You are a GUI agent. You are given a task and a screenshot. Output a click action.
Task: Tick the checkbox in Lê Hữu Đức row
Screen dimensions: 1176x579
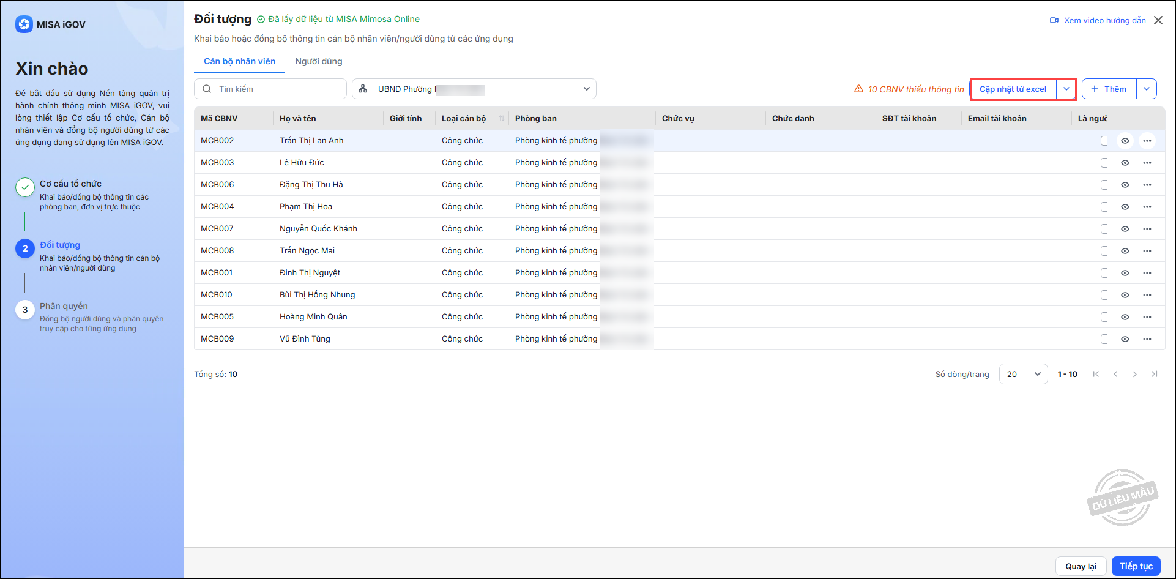pos(1104,163)
